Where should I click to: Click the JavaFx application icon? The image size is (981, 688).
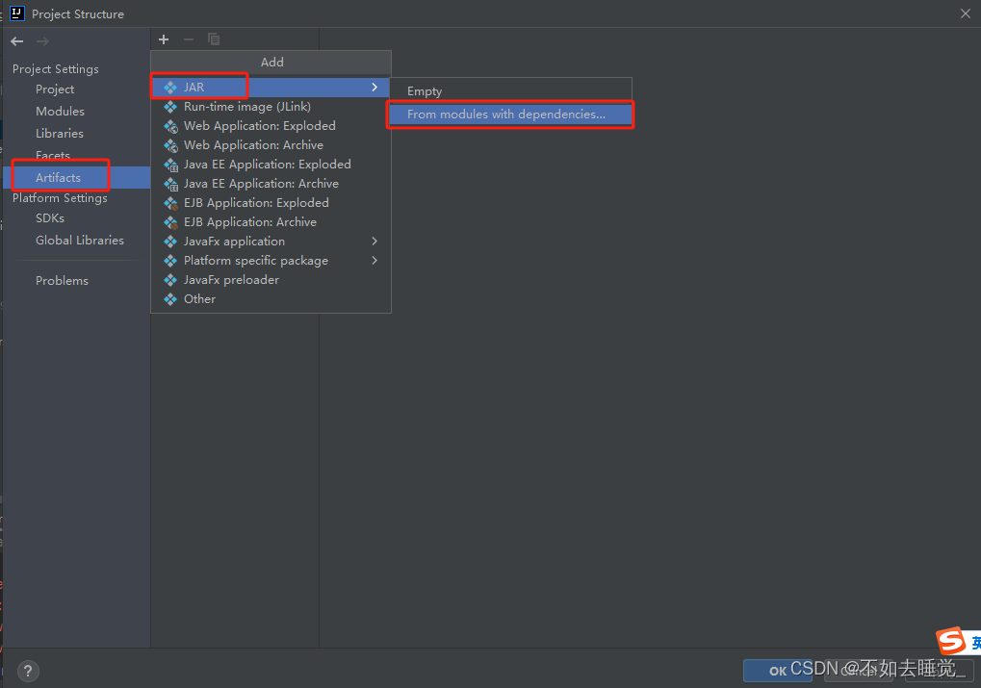click(x=170, y=242)
